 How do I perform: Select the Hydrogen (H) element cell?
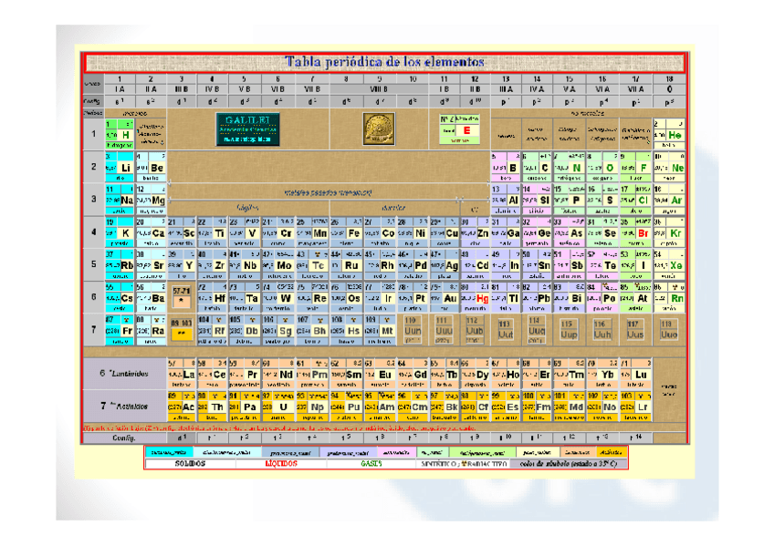(119, 134)
